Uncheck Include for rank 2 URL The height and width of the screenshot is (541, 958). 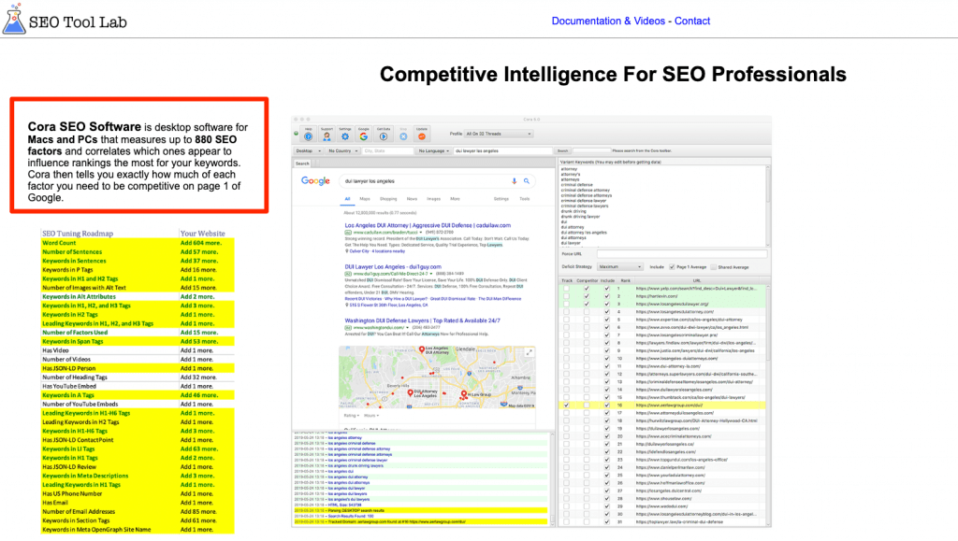pyautogui.click(x=606, y=296)
